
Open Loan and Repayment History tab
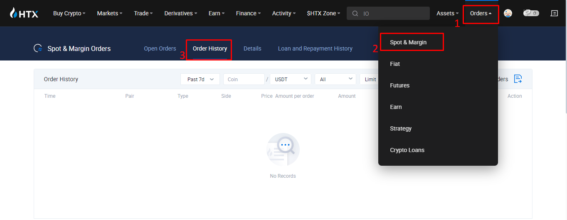coord(315,48)
